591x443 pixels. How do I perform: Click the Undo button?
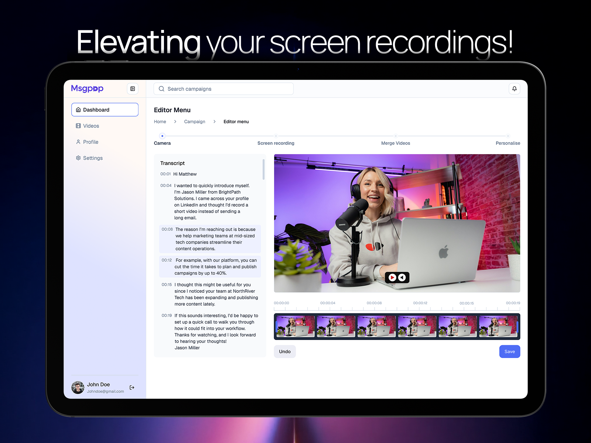coord(285,351)
